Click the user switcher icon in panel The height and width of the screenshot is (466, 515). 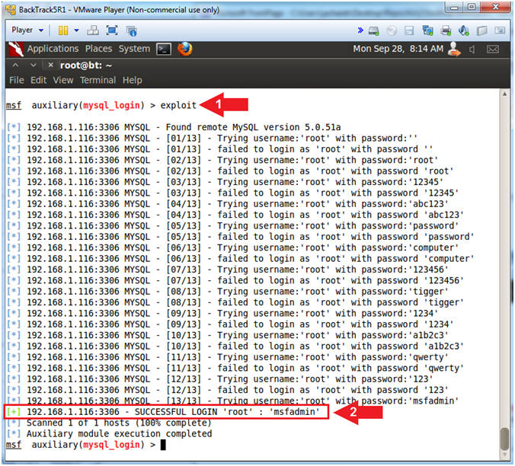click(x=454, y=49)
